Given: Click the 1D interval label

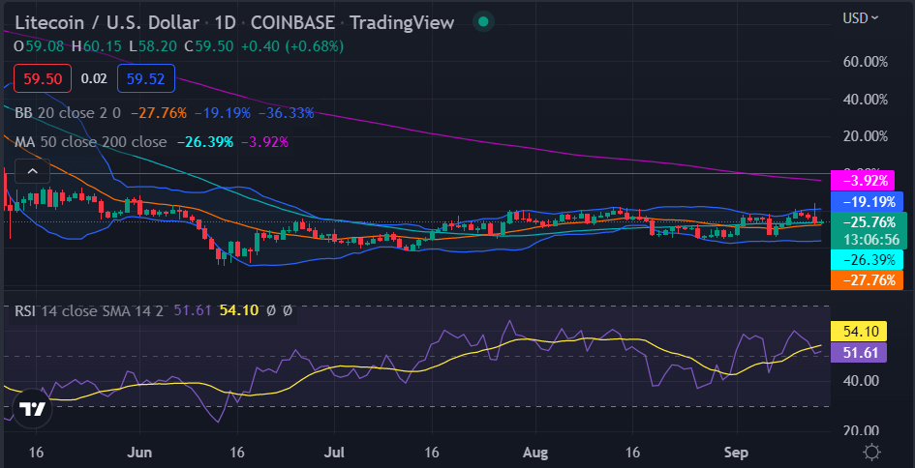Looking at the screenshot, I should click(225, 23).
